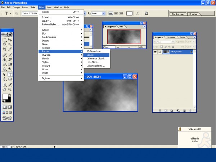The height and width of the screenshot is (162, 216).
Task: Select the Type tool in toolbox
Action: 10,75
